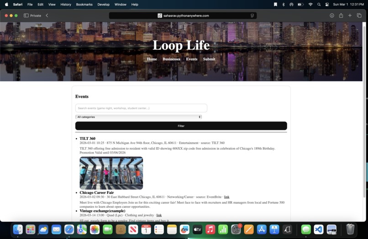Add a new tab with plus icon

point(350,16)
